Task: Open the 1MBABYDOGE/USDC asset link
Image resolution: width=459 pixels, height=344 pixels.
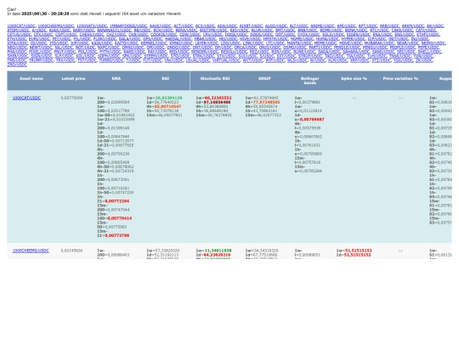Action: tap(128, 25)
